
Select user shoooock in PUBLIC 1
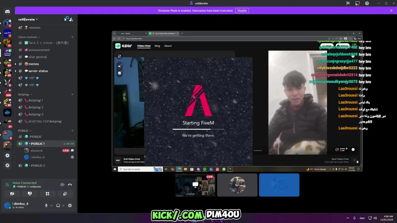click(x=37, y=151)
